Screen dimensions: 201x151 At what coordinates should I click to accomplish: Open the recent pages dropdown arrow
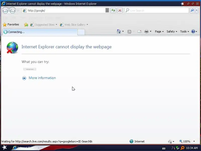coord(18,11)
